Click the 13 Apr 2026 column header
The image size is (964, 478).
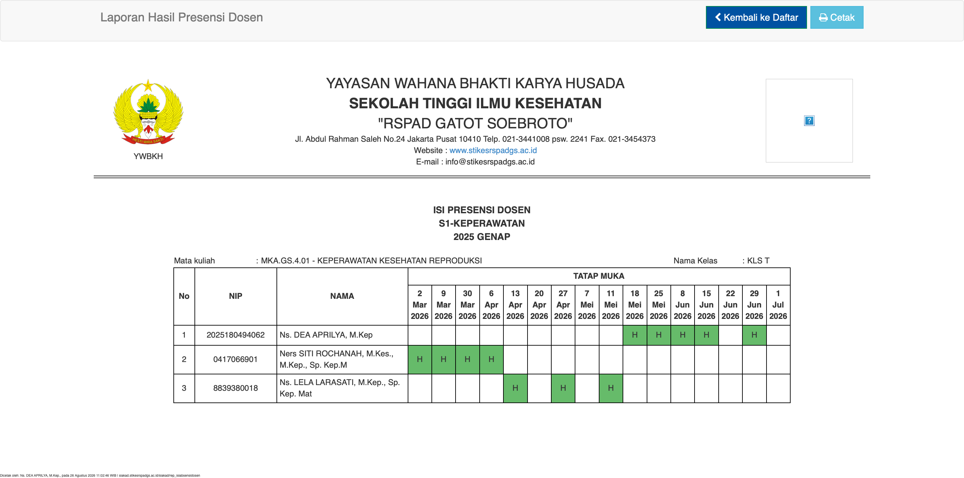tap(515, 305)
